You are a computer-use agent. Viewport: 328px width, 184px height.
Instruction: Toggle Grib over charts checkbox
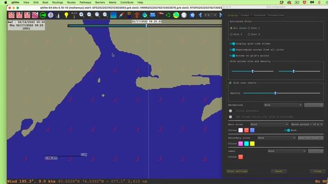230,83
